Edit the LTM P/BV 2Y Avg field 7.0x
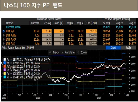 (47, 35)
